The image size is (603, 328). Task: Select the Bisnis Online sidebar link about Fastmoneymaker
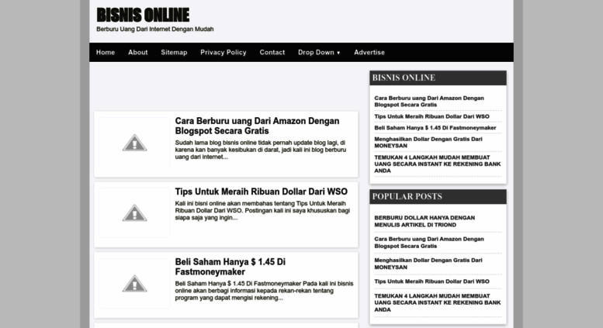click(435, 127)
